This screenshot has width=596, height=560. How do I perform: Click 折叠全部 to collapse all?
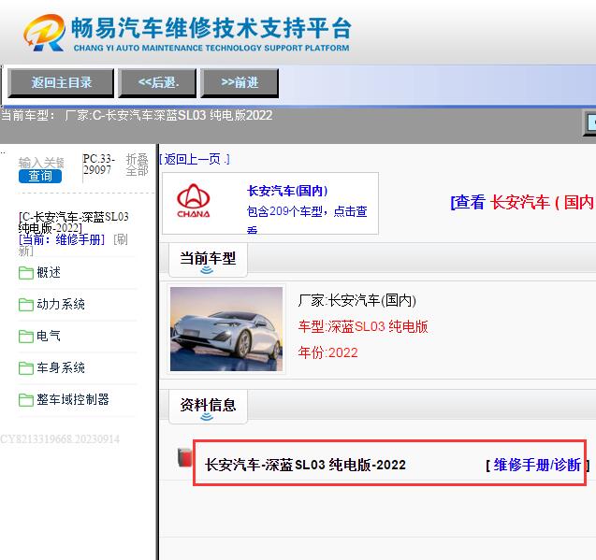tap(137, 165)
